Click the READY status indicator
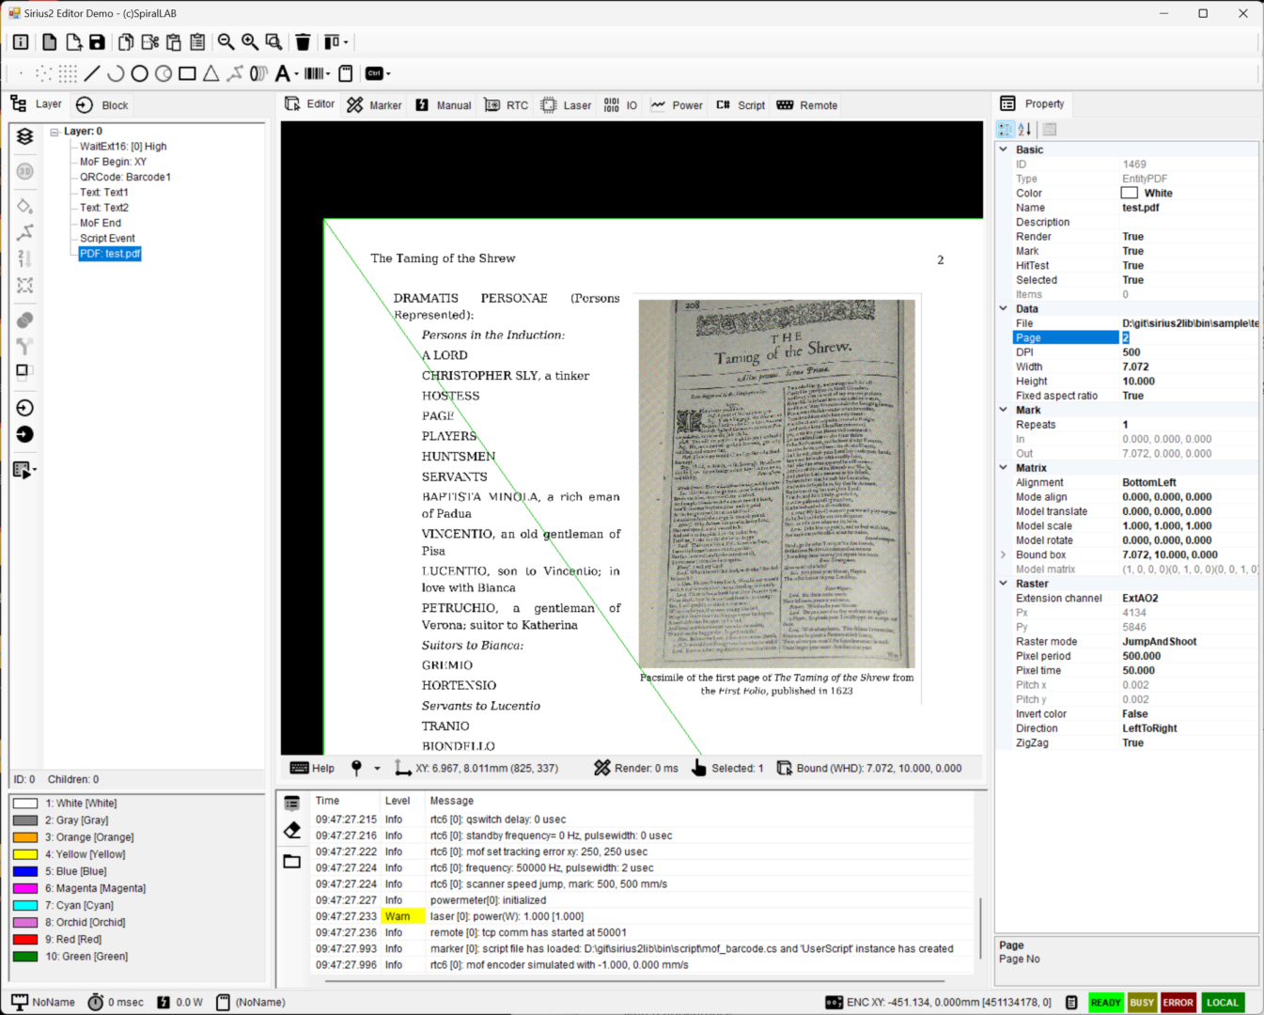This screenshot has height=1015, width=1264. point(1106,1003)
